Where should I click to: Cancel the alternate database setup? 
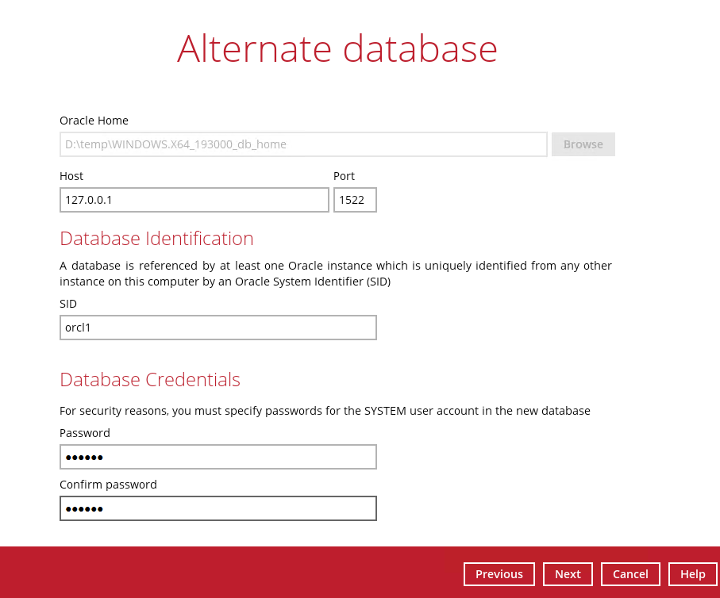[630, 574]
